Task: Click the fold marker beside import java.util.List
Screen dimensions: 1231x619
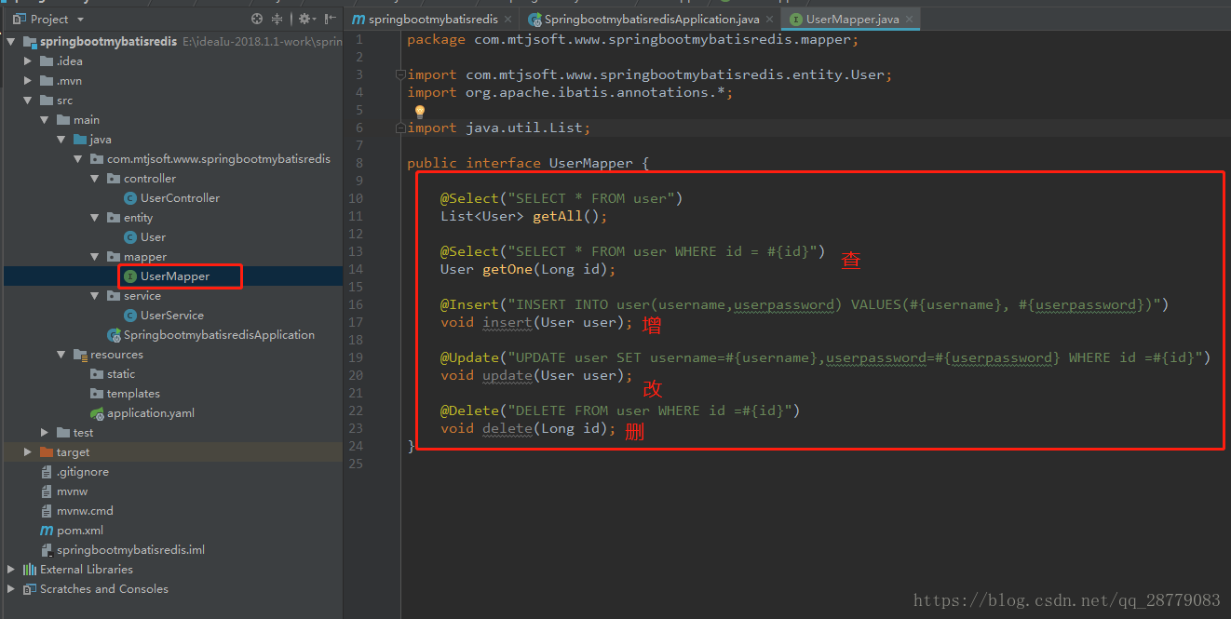Action: pyautogui.click(x=399, y=128)
